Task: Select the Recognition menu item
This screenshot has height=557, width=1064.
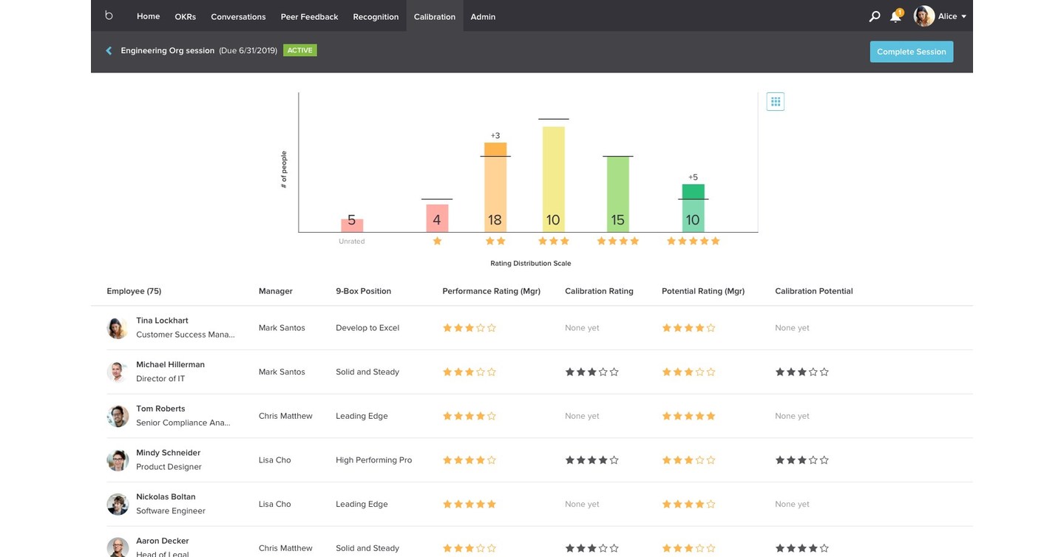Action: [x=375, y=16]
